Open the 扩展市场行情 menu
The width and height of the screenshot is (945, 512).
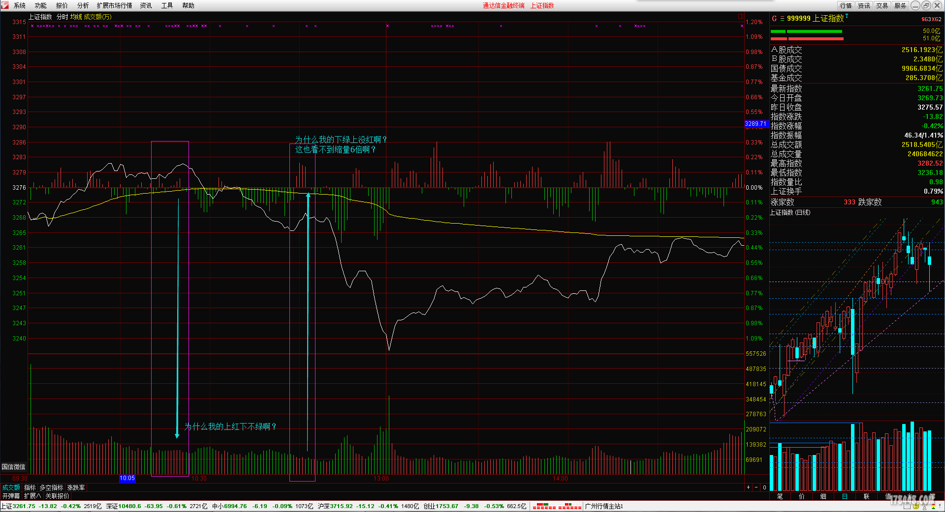[x=115, y=5]
